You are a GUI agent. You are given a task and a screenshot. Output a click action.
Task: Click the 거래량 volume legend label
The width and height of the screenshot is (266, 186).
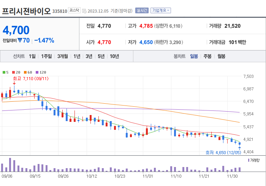(x=255, y=160)
